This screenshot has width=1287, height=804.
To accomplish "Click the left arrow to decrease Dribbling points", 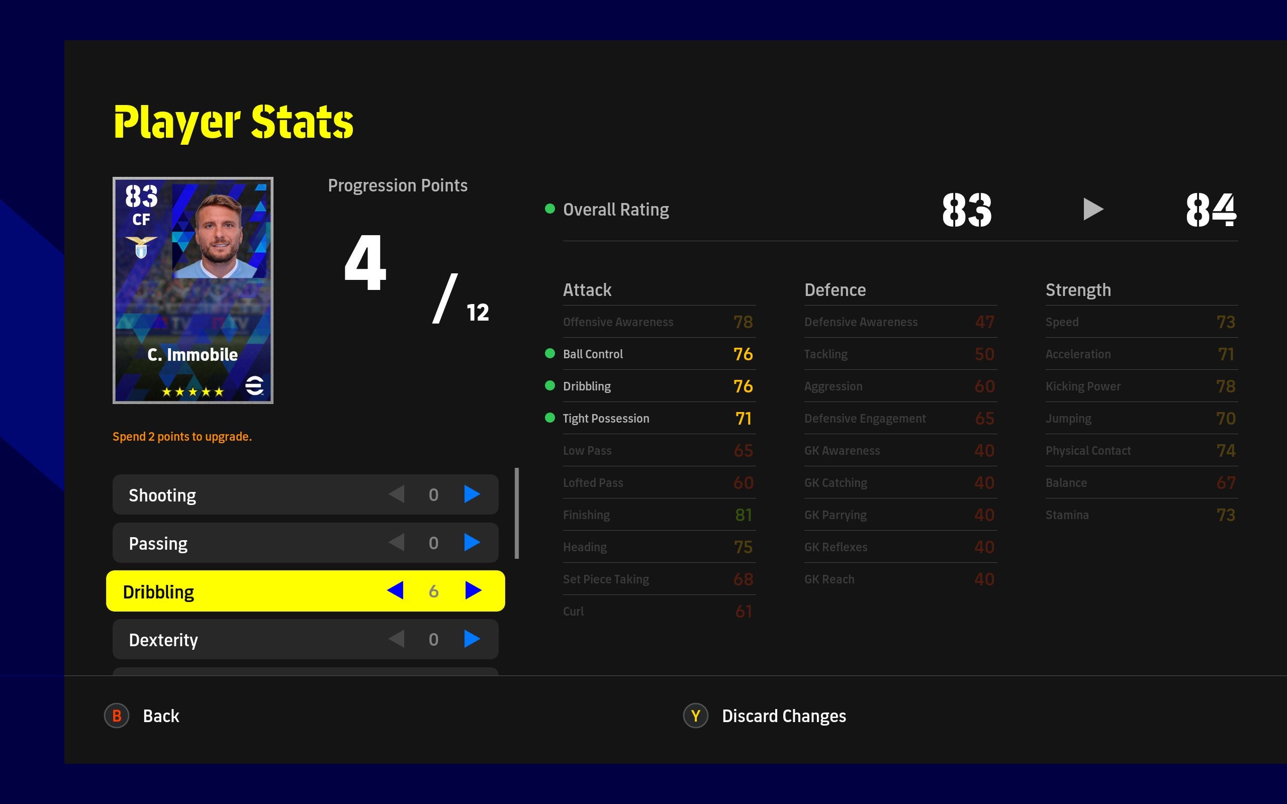I will pyautogui.click(x=398, y=591).
